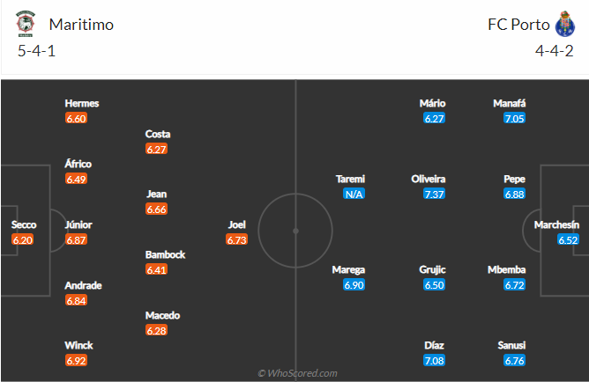The width and height of the screenshot is (589, 382).
Task: Select Díaz's 7.08 rating badge
Action: point(434,361)
